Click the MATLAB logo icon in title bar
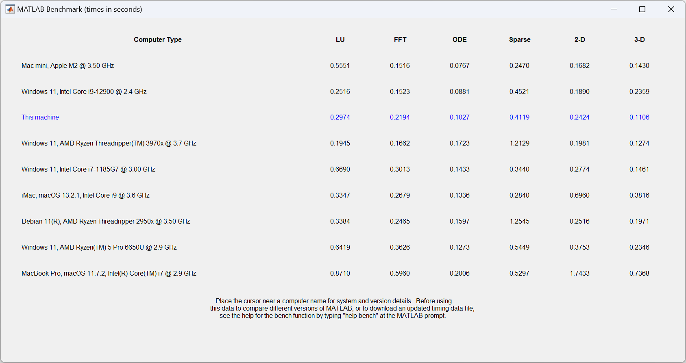This screenshot has height=363, width=686. [10, 9]
